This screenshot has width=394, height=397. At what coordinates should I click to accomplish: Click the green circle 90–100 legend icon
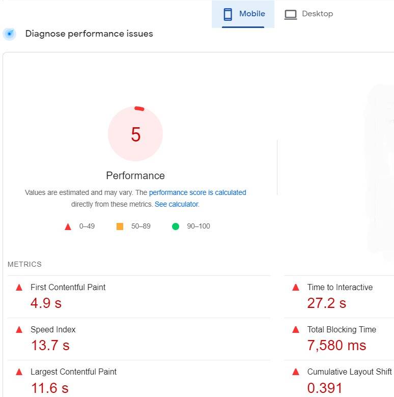176,226
